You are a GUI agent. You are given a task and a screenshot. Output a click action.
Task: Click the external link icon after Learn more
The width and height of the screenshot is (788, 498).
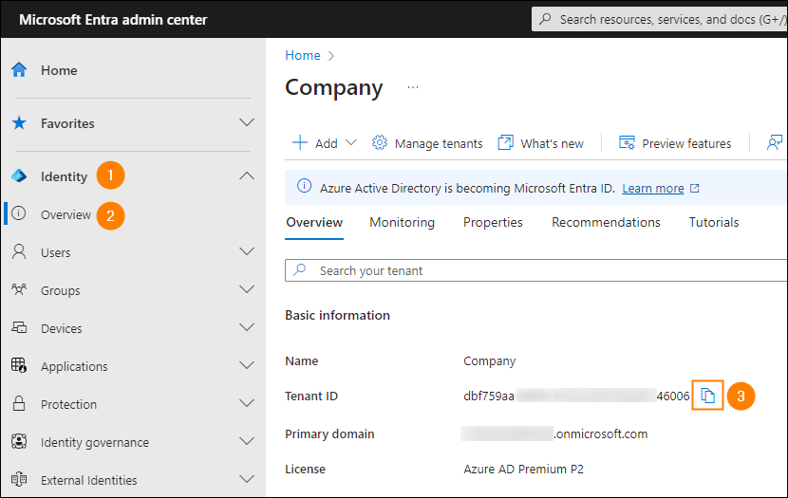click(x=695, y=188)
